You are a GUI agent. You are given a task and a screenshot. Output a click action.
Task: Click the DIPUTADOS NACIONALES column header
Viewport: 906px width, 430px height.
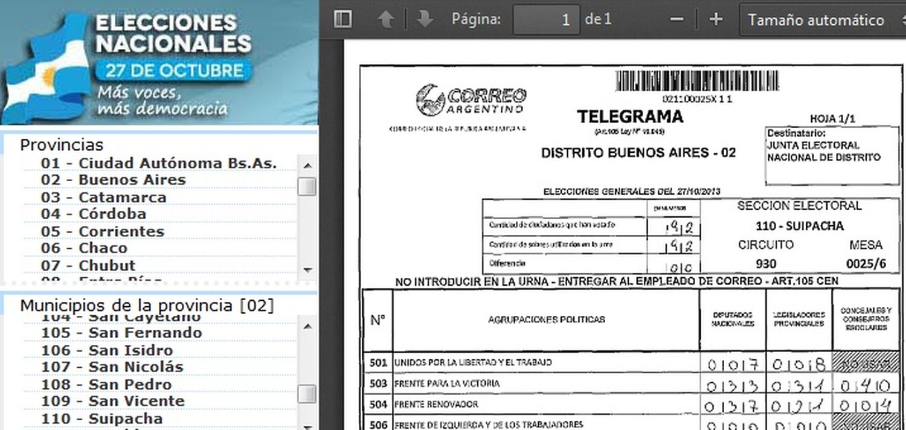[733, 319]
